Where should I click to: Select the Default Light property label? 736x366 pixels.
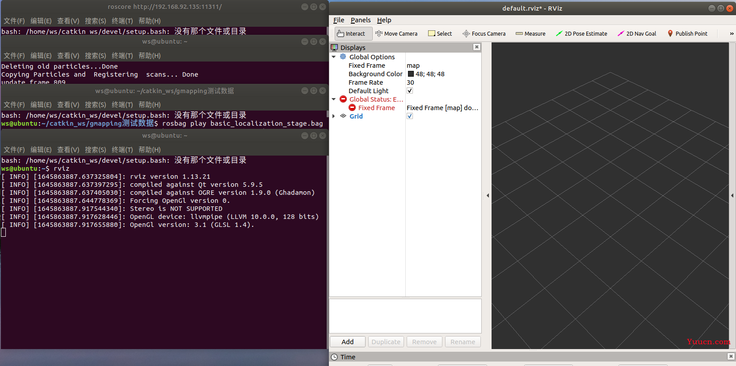(369, 91)
